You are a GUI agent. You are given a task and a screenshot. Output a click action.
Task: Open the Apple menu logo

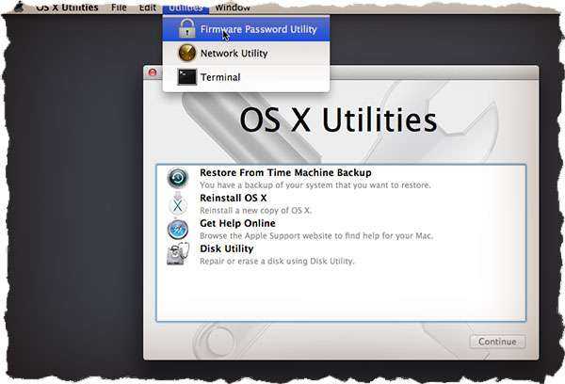(19, 7)
